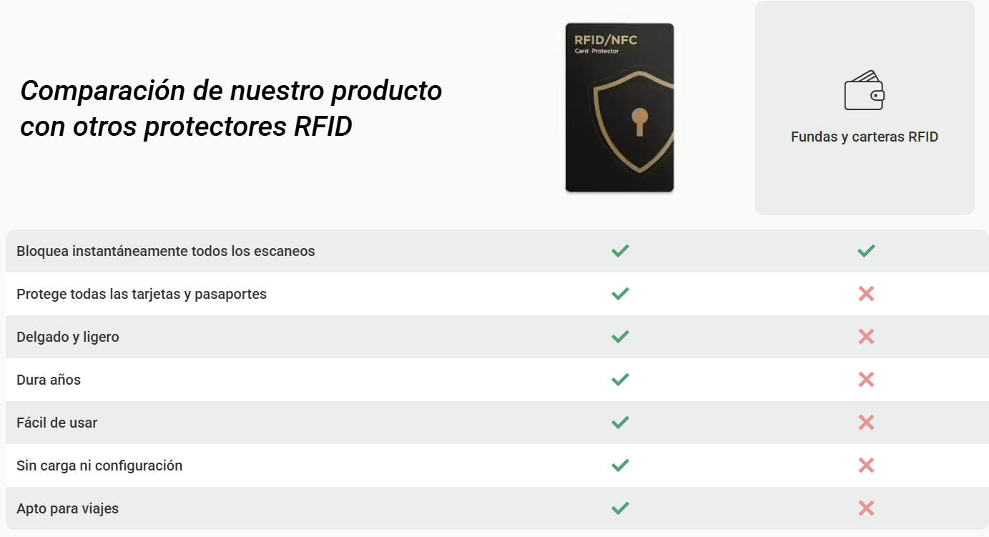Click red cross for 'Sin carga ni configuración'
This screenshot has height=537, width=989.
click(866, 465)
